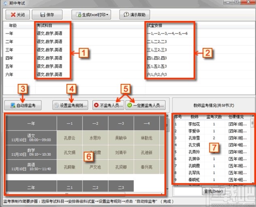Click the 孔贤卿 cell in the 英语 row
Image resolution: width=256 pixels, height=207 pixels.
(x=121, y=167)
